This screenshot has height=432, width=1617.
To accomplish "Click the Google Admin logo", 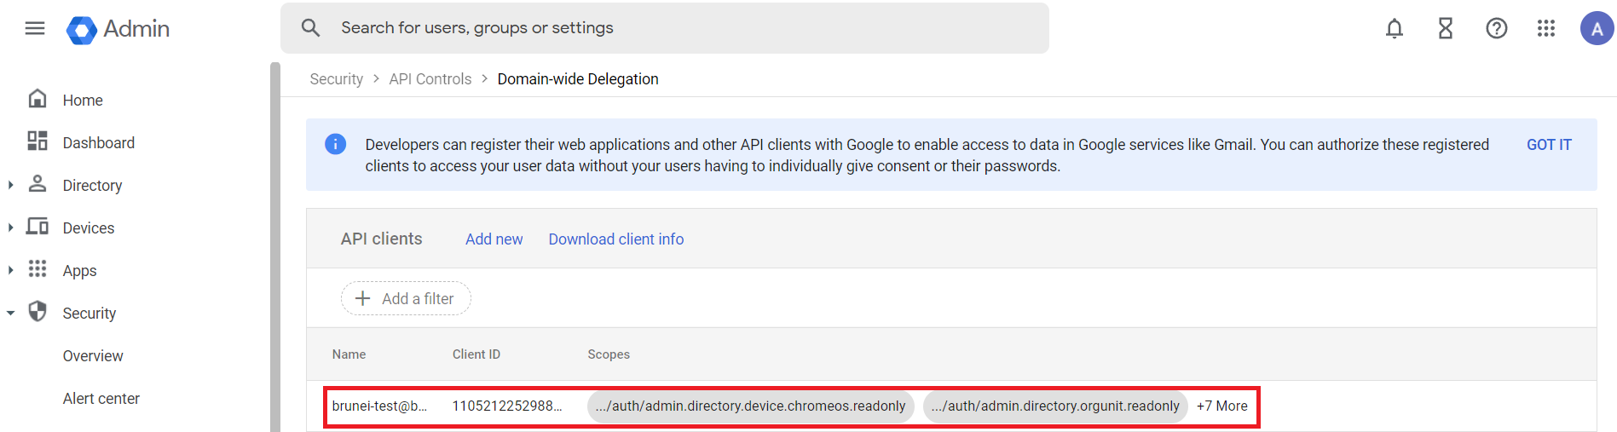I will coord(118,29).
